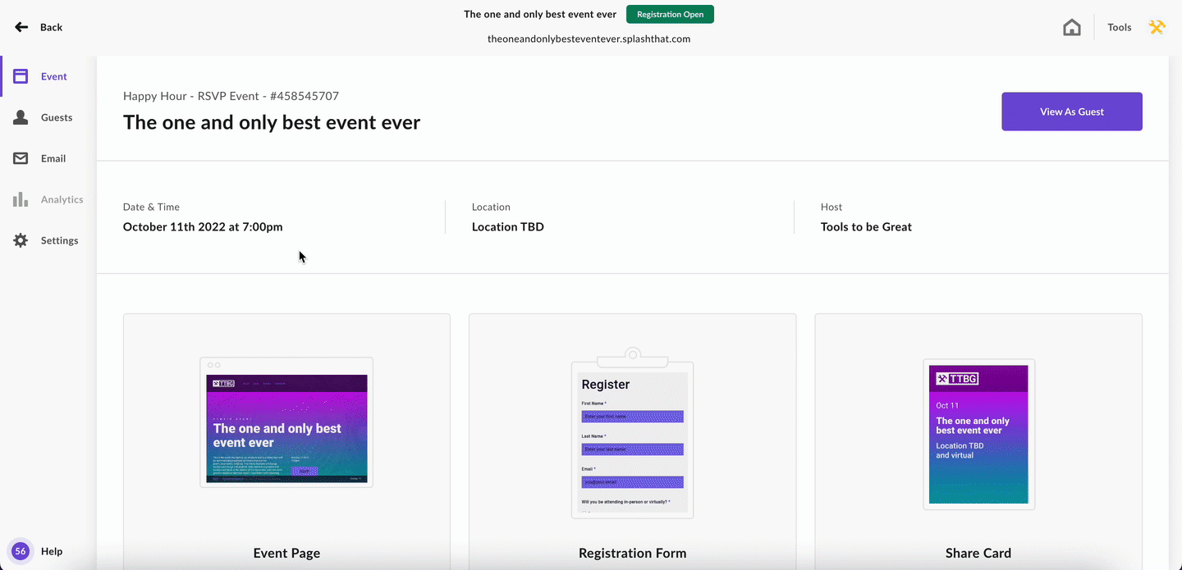
Task: Open the Settings sidebar tab
Action: click(60, 240)
